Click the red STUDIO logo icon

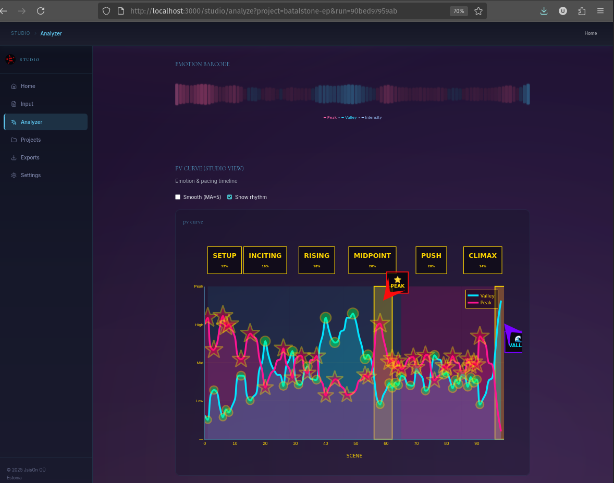(10, 59)
